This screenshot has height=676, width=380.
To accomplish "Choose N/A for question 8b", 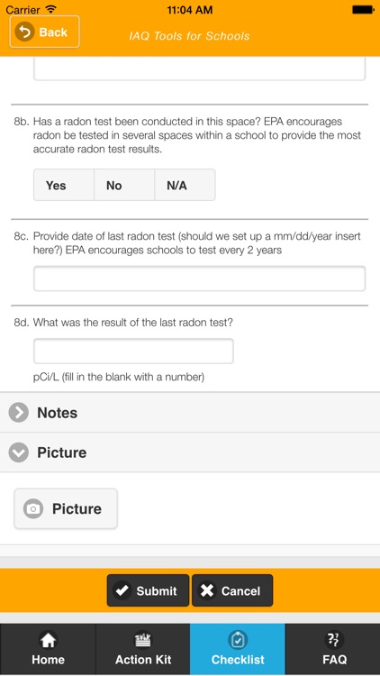I will [x=185, y=185].
